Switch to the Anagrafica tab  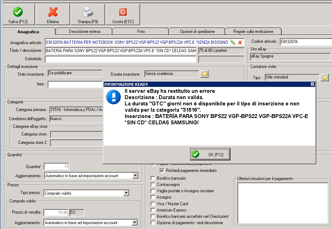click(x=28, y=32)
